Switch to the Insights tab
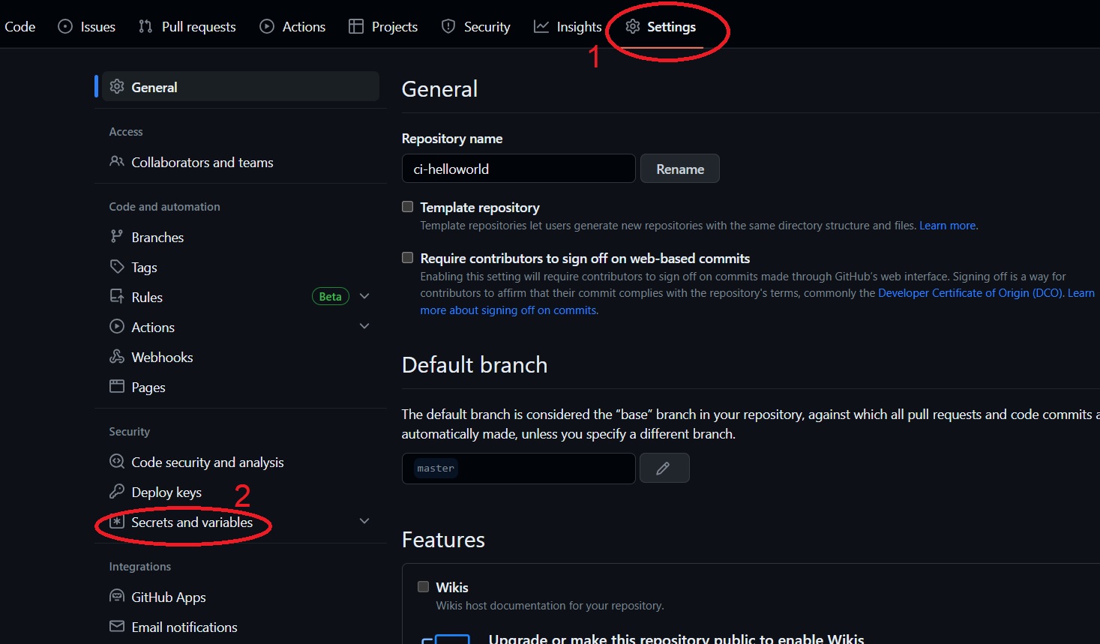 (x=568, y=27)
